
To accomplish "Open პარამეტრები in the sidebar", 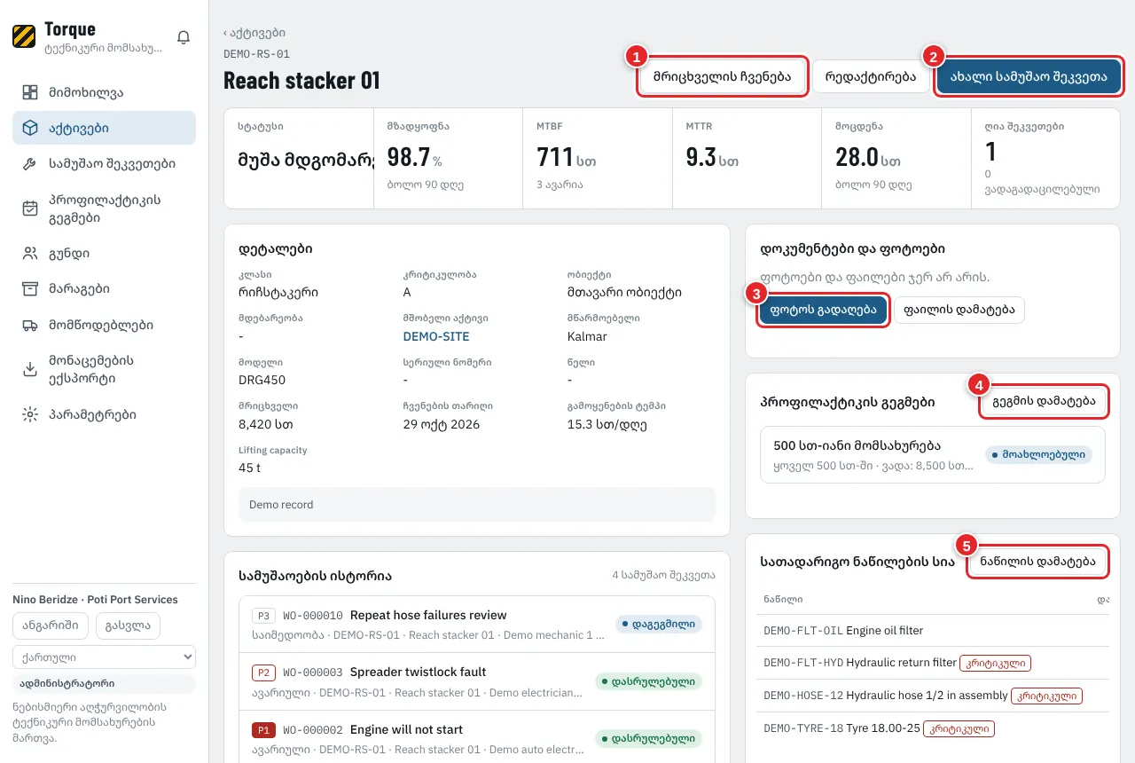I will 104,414.
